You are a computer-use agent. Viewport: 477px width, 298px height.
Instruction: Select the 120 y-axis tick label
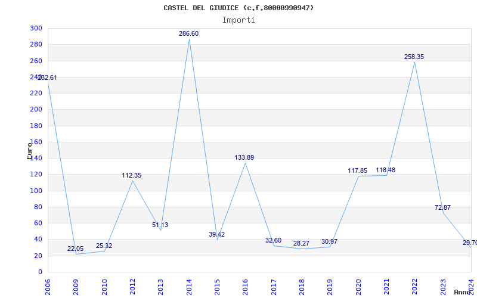point(36,175)
